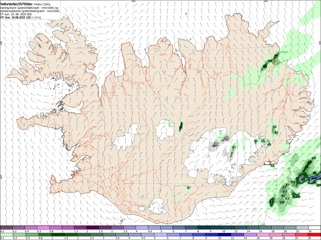Screen dimensions: 321x240
Task: Click the 'VT: Sun. 10.08.2025 19Z (+13 h)' line
Action: 21,18
